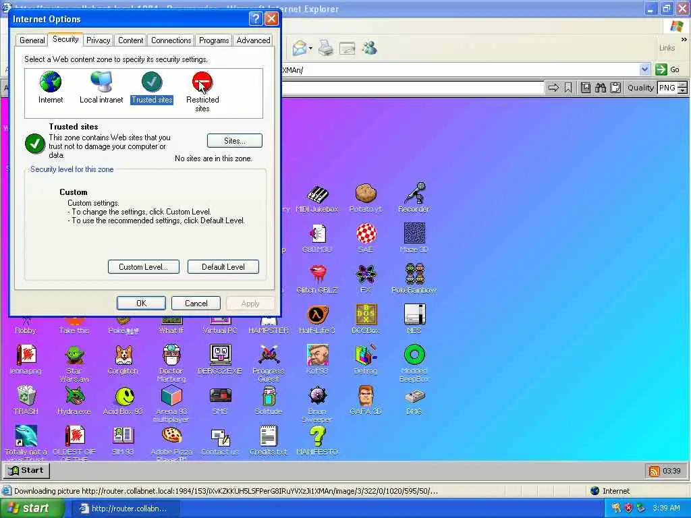The width and height of the screenshot is (691, 518).
Task: Open the MIDI Jukebox desktop icon
Action: click(x=317, y=194)
